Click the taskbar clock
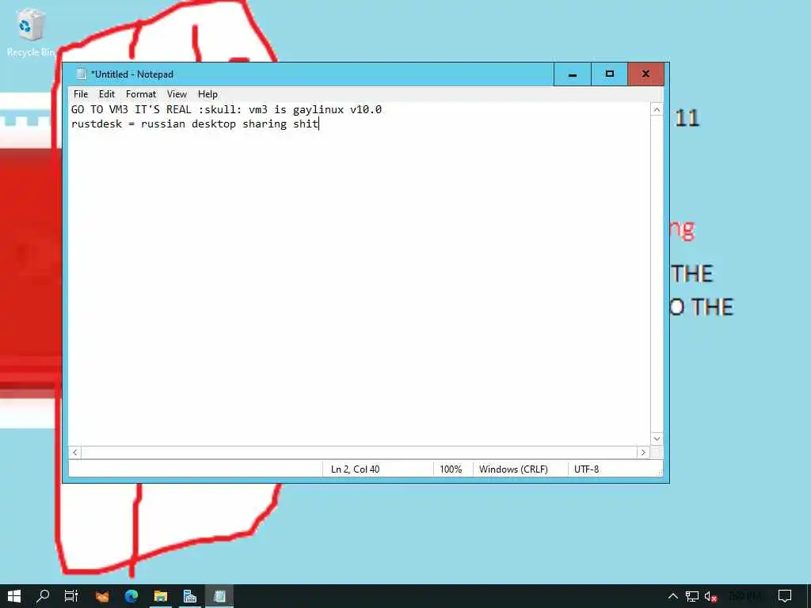This screenshot has width=811, height=608. pos(744,596)
